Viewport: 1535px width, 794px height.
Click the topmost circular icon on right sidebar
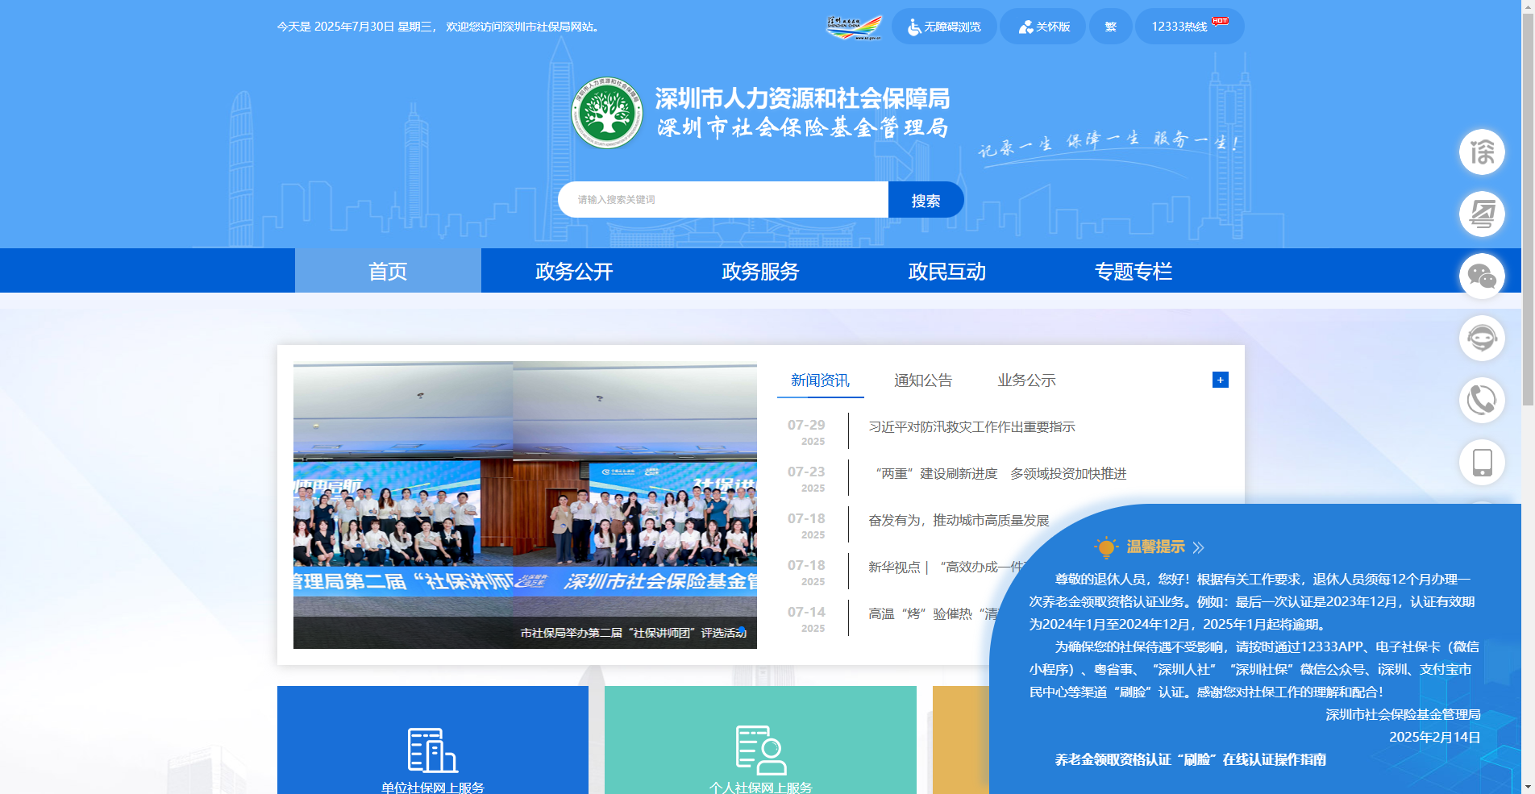[1482, 152]
